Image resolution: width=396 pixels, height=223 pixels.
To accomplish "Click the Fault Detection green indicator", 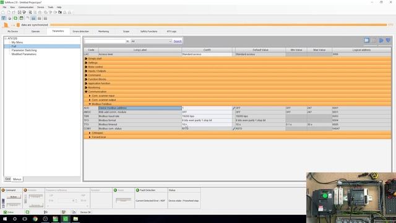I will pos(137,190).
